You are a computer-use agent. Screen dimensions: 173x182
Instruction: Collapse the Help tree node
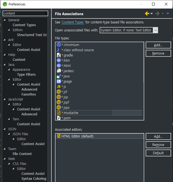coord(4,55)
